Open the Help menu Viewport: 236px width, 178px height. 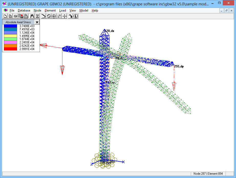(x=95, y=10)
